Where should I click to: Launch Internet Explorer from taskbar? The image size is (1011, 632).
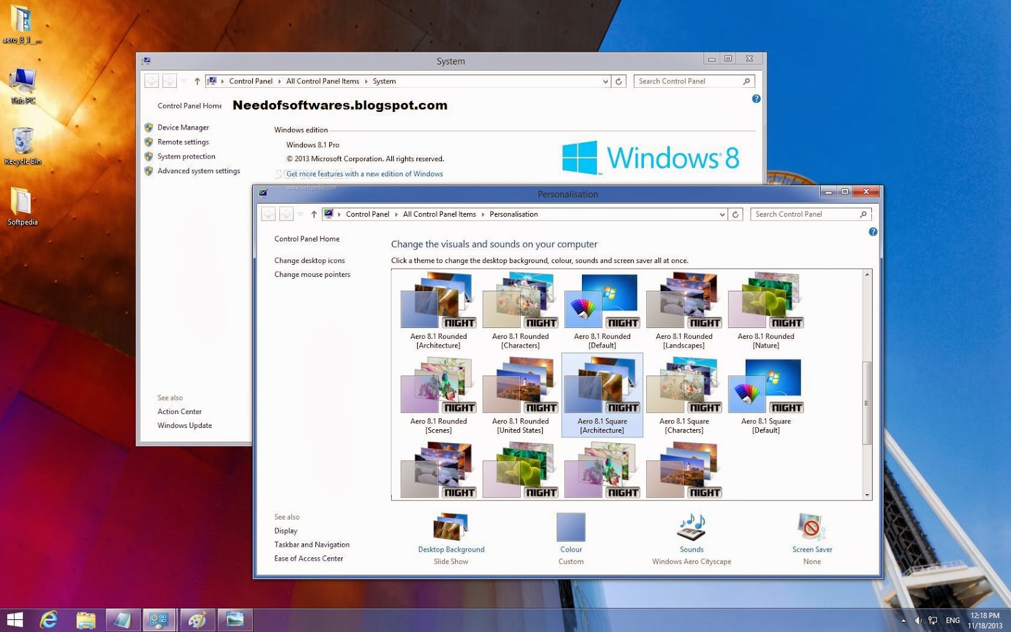click(x=49, y=620)
